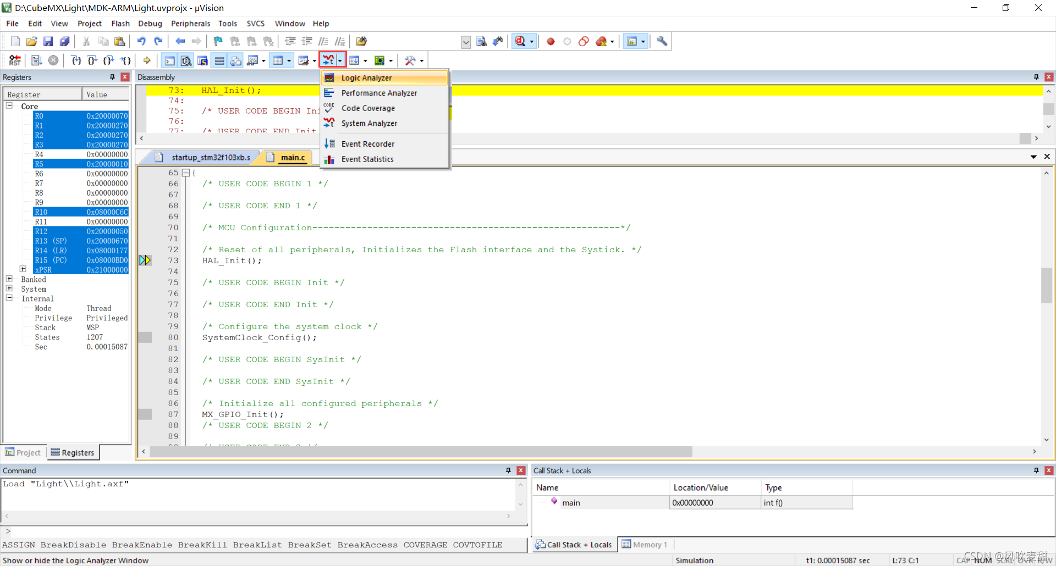Open the Debug menu
The image size is (1056, 566).
pyautogui.click(x=150, y=24)
